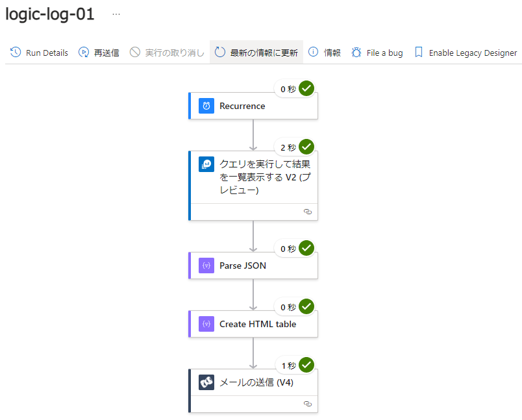Click the 1 秒 duration badge
Screen dimensions: 522x420
click(289, 365)
